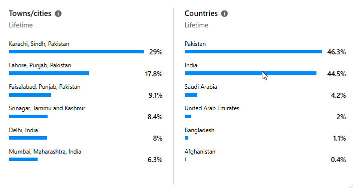This screenshot has height=188, width=353.
Task: Click the Delhi, India label
Action: 23,130
